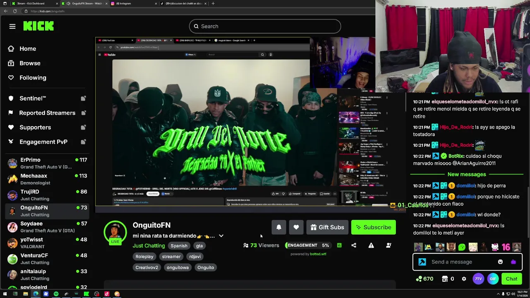Click the 670 channel points icon
The width and height of the screenshot is (530, 298).
coord(419,279)
